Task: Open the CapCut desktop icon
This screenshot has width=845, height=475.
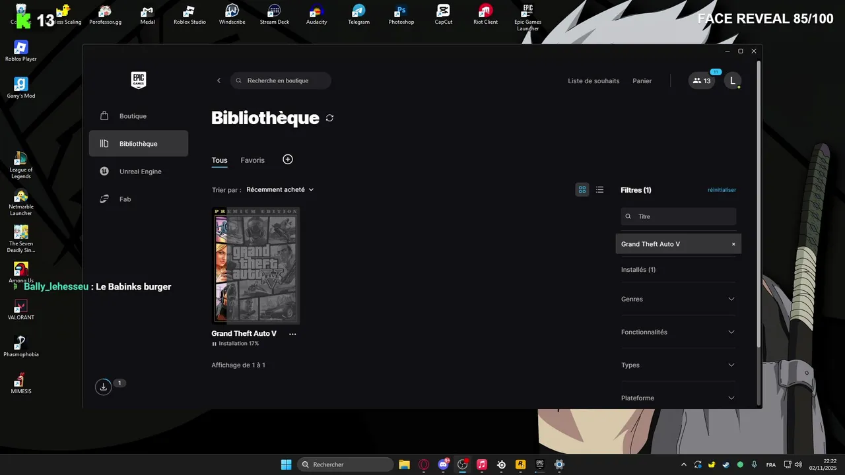Action: point(443,15)
